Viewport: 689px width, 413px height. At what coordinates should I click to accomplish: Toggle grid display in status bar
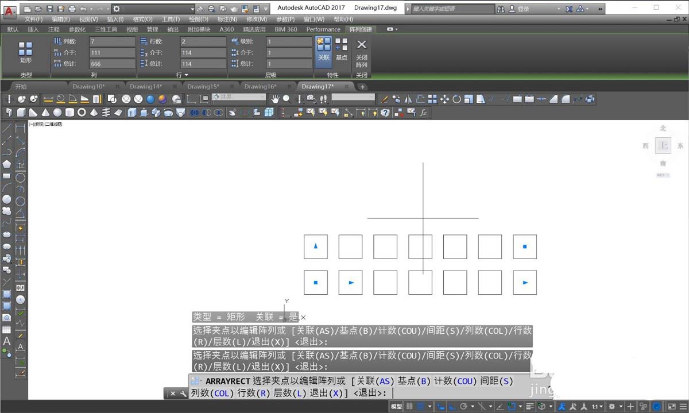(409, 407)
